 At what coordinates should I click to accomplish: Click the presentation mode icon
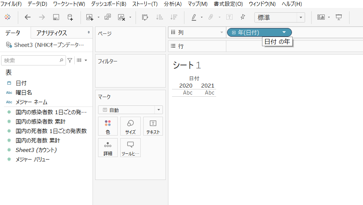[339, 17]
